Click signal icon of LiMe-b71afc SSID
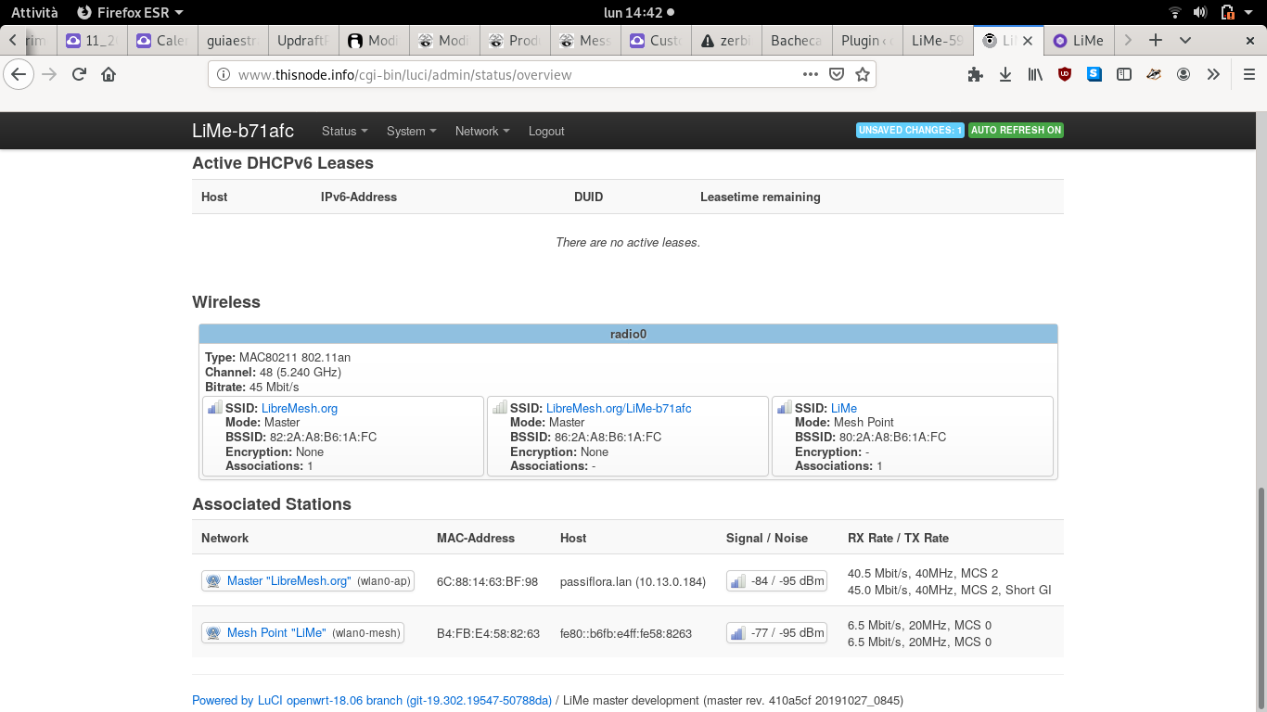The height and width of the screenshot is (712, 1267). click(499, 407)
